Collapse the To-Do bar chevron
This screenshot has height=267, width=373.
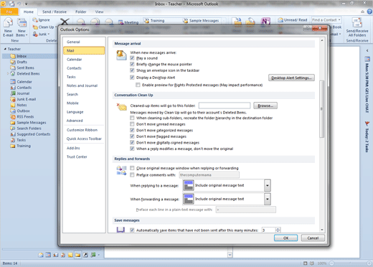coord(367,50)
